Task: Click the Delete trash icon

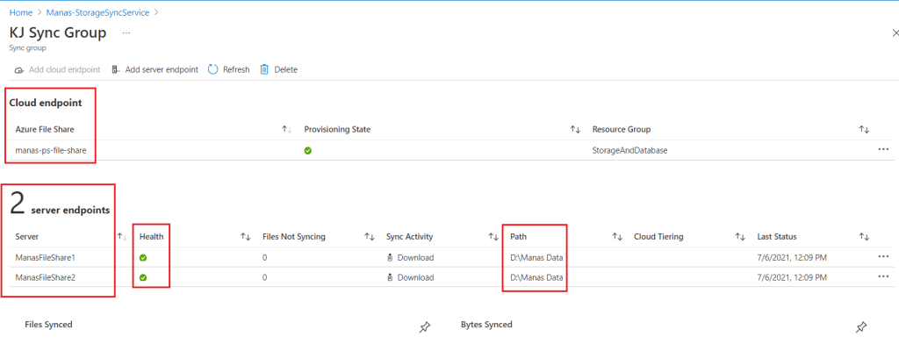Action: (x=264, y=69)
